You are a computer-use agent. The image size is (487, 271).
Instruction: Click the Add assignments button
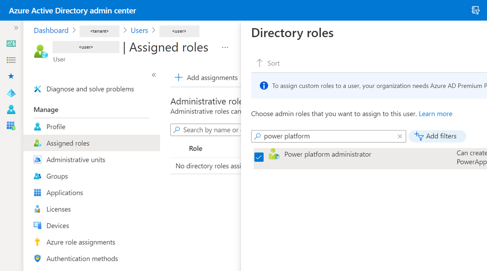click(206, 78)
